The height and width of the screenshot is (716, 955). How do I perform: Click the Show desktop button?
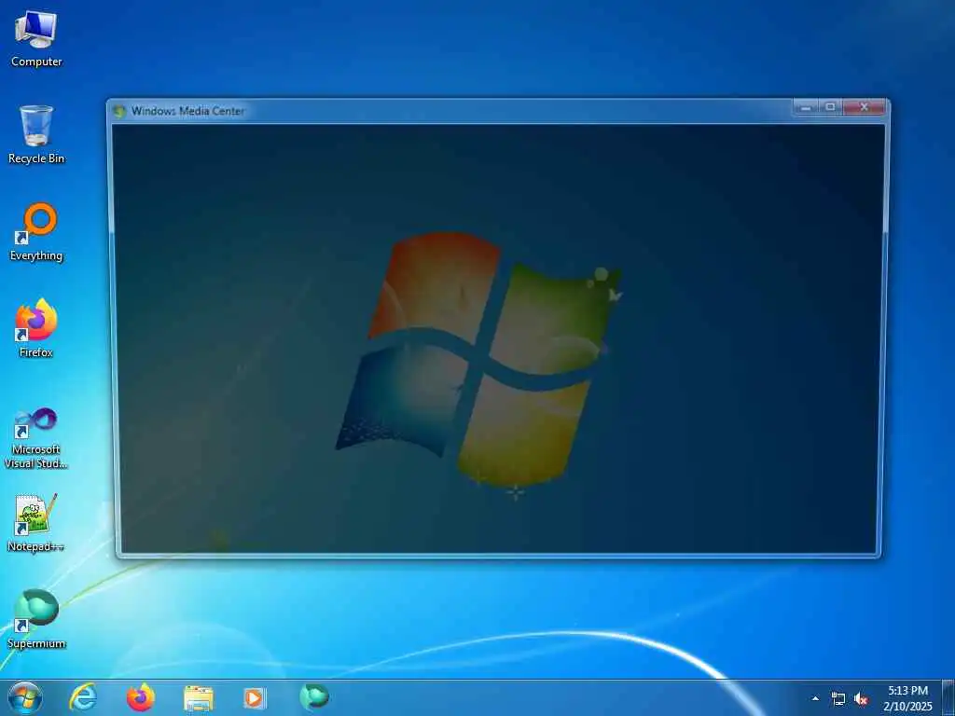point(948,698)
